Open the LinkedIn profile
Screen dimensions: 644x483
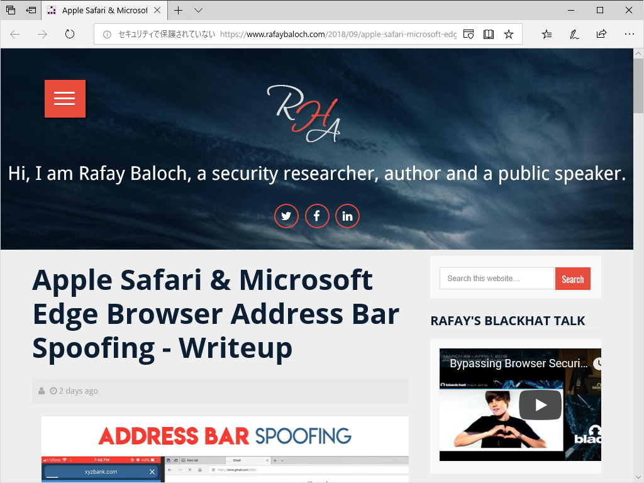(347, 216)
